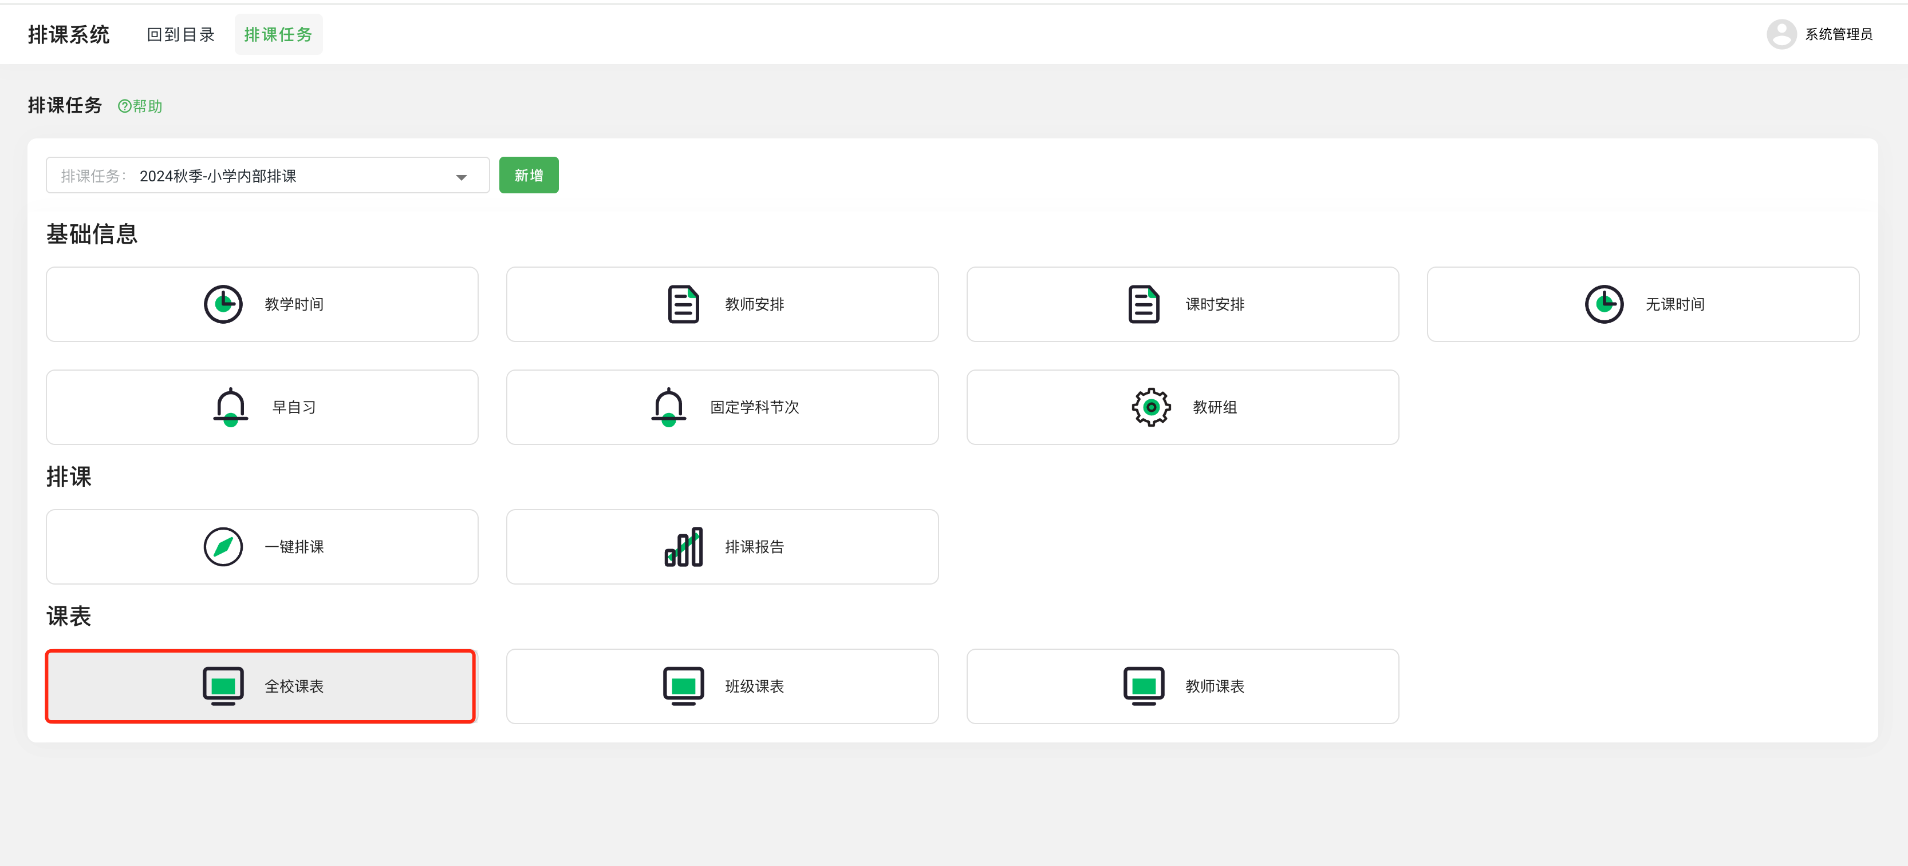View the 教师课表 monitor icon
The image size is (1908, 866).
click(x=1143, y=686)
